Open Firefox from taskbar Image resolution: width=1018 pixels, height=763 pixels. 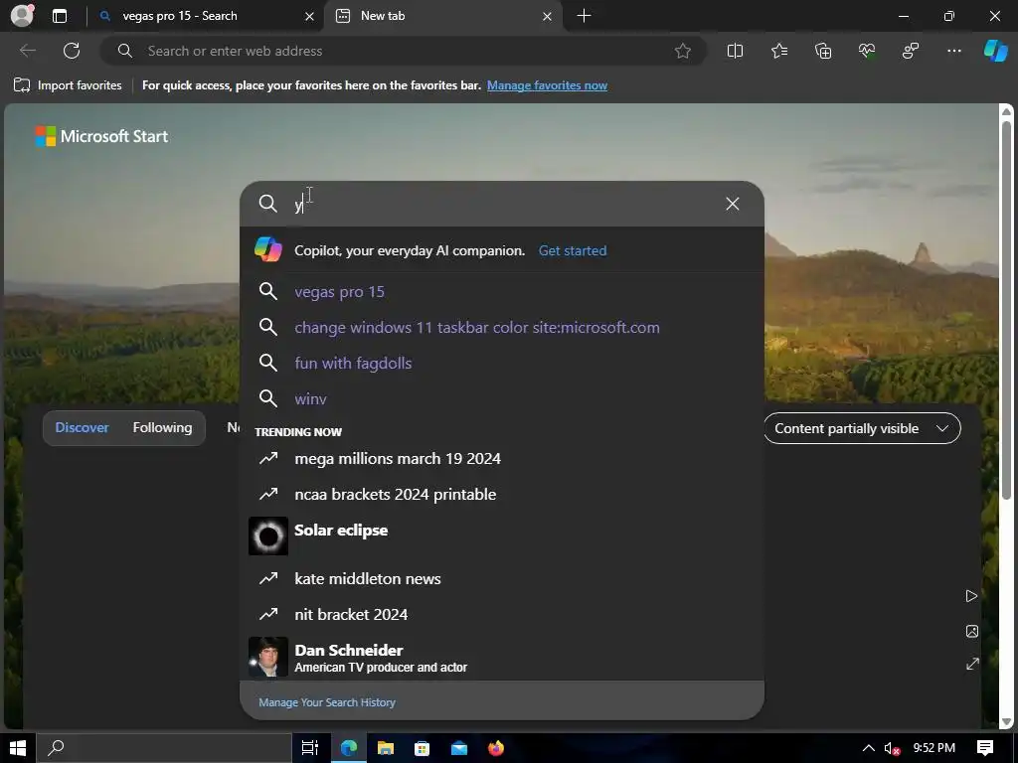point(496,748)
